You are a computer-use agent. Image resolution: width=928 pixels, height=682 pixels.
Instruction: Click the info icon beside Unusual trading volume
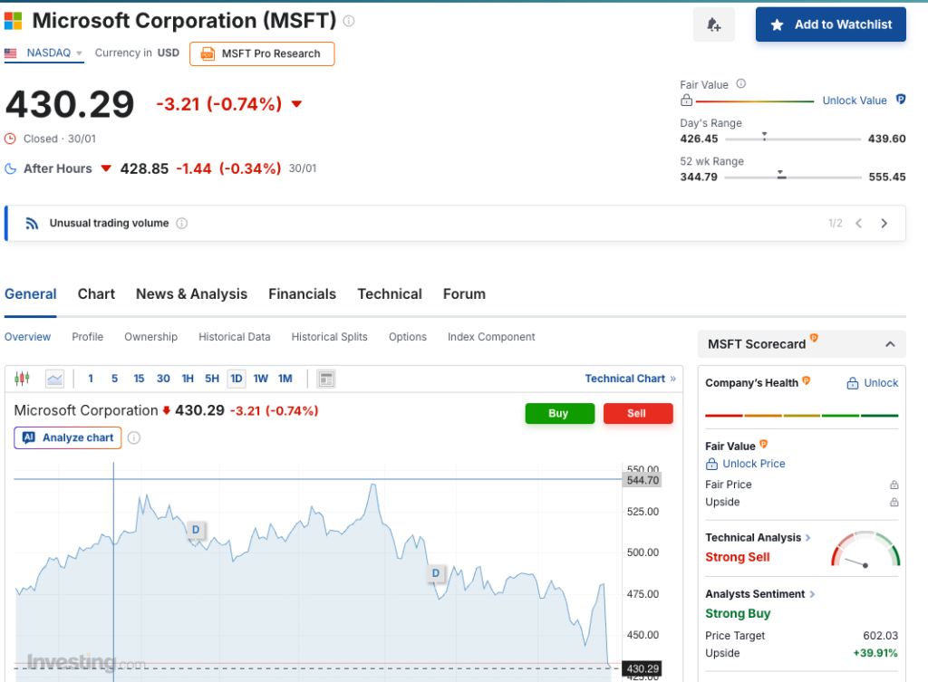point(182,224)
